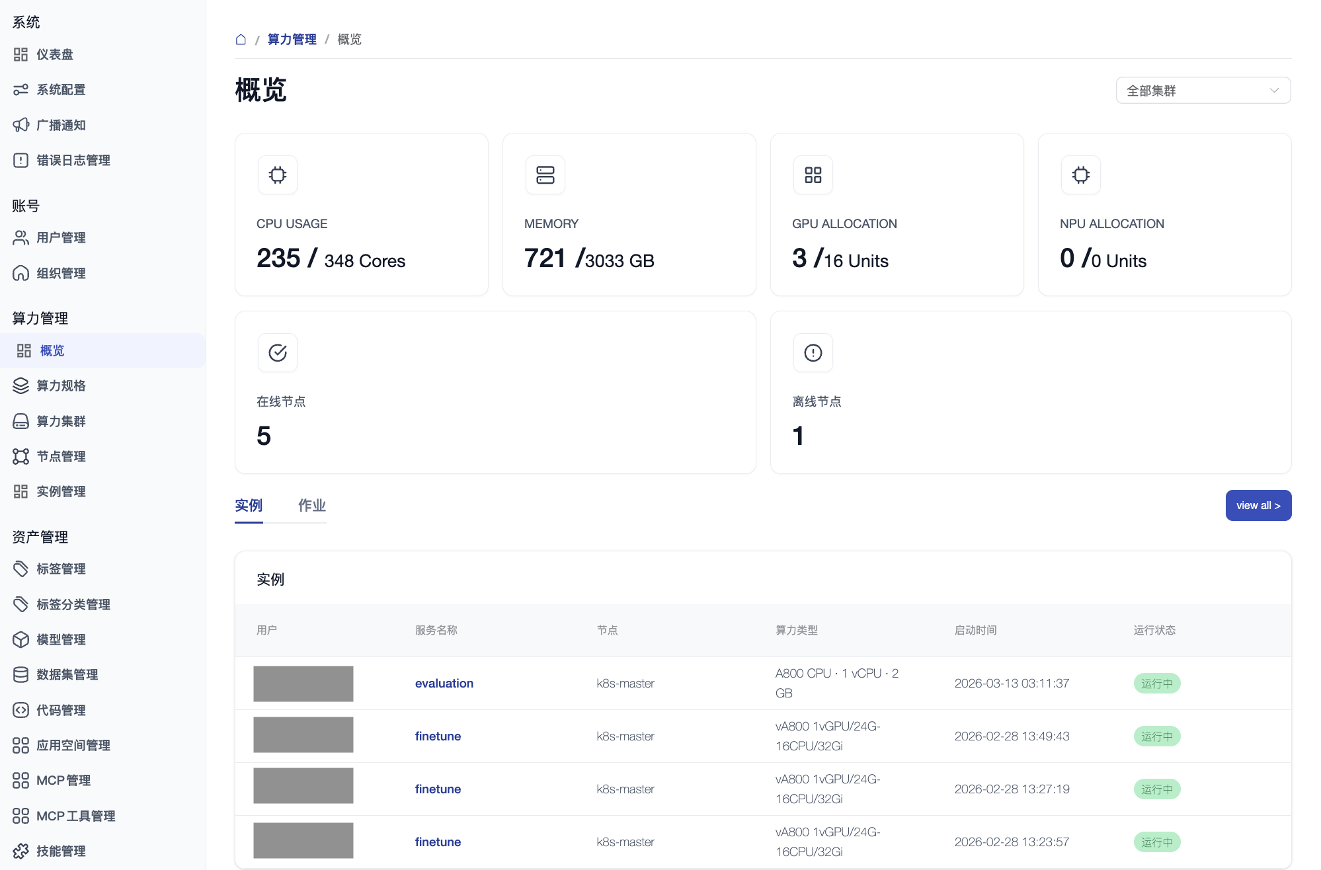Click the CPU Usage chip icon
Image resolution: width=1321 pixels, height=870 pixels.
[x=278, y=175]
